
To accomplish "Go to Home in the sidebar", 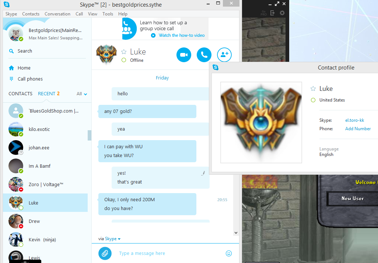I will point(24,68).
